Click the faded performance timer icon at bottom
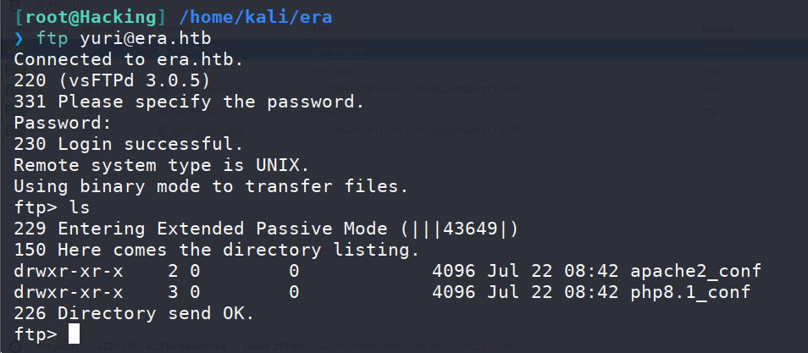The image size is (808, 353). click(15, 347)
